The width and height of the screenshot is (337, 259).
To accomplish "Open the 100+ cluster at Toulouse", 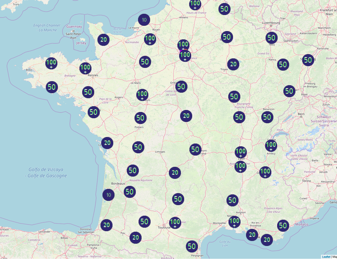I will [175, 222].
